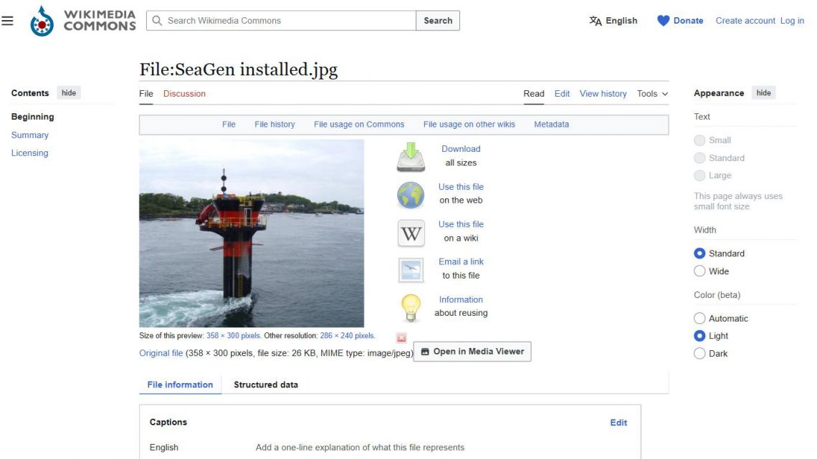Screen dimensions: 817x459
Task: Switch to Structured data tab
Action: (x=266, y=385)
